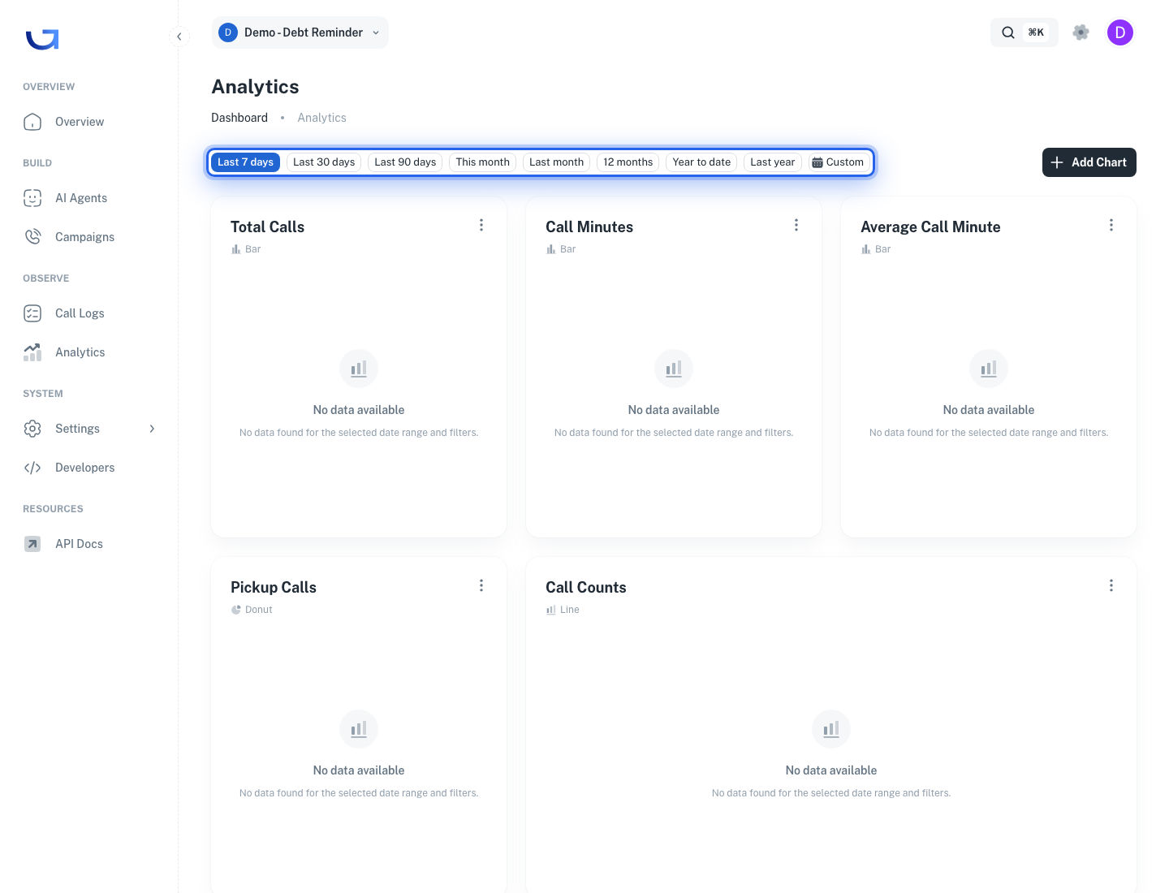This screenshot has height=893, width=1169.
Task: Click Pickup Calls card title
Action: [x=274, y=588]
